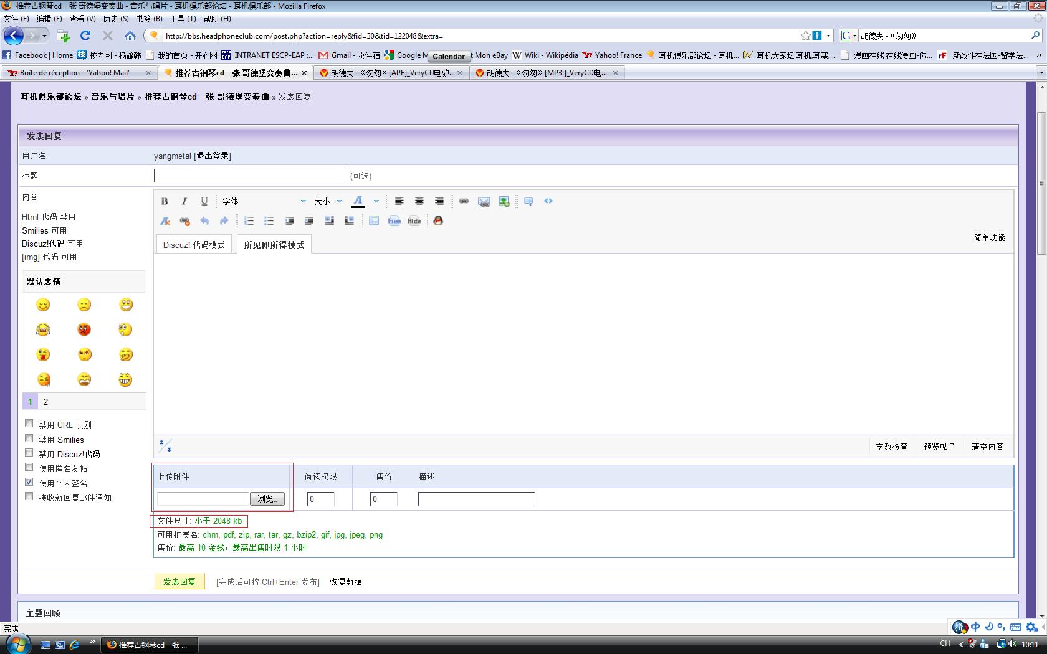This screenshot has width=1047, height=654.
Task: Uncheck 使用个人签名 checkbox
Action: point(29,482)
